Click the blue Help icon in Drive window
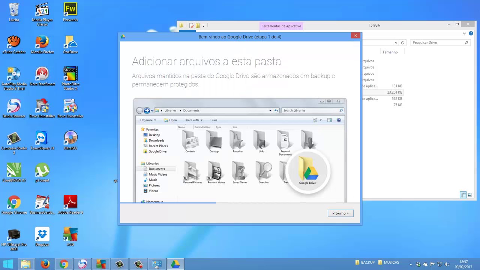 (x=471, y=34)
